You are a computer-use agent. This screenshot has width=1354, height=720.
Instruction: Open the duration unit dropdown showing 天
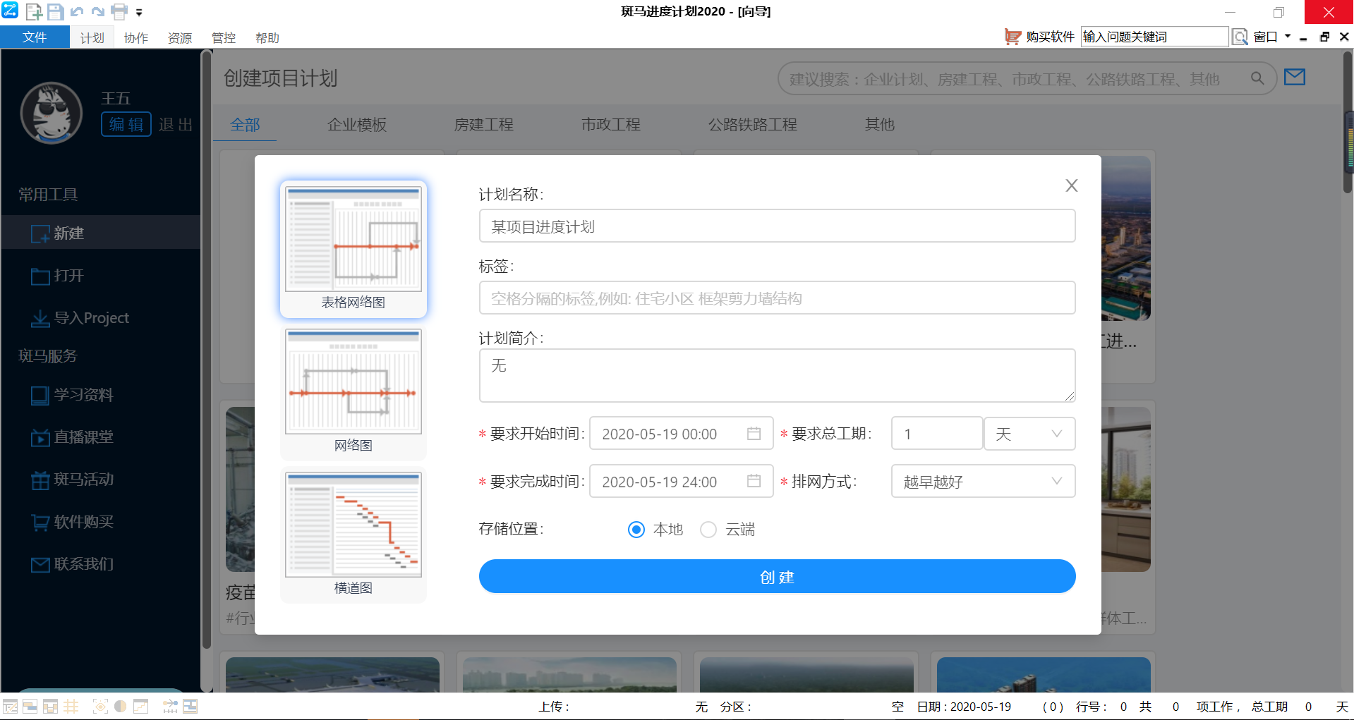click(x=1029, y=434)
